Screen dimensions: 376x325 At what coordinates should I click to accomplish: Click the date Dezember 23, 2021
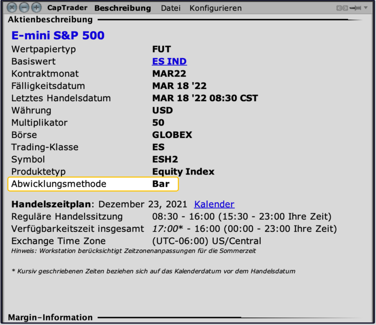click(143, 204)
